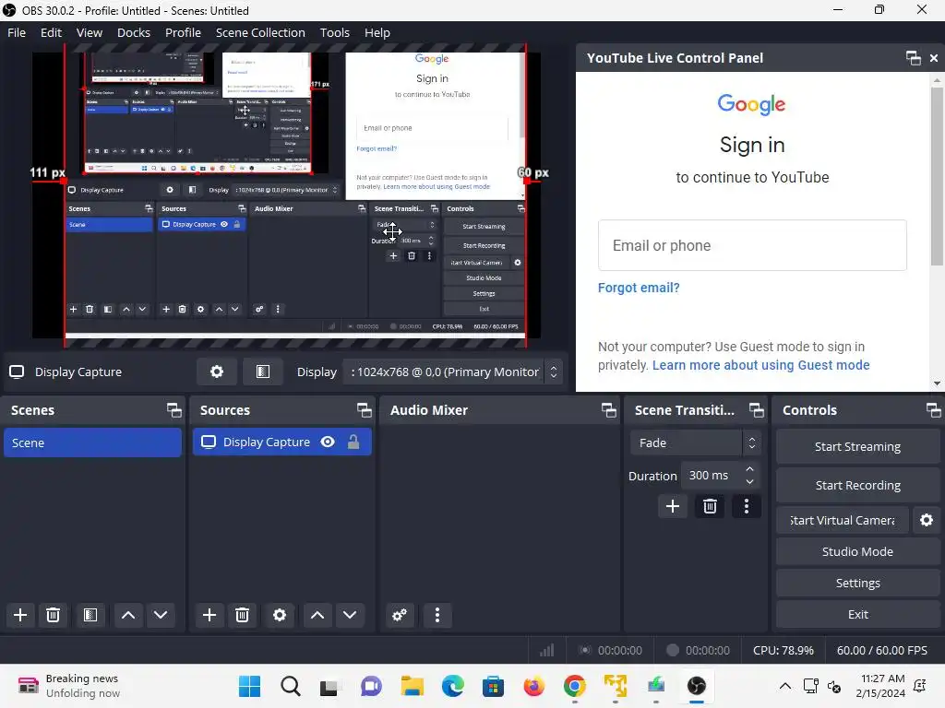The width and height of the screenshot is (945, 708).
Task: Open Display Capture filters icon in toolbar
Action: point(263,372)
